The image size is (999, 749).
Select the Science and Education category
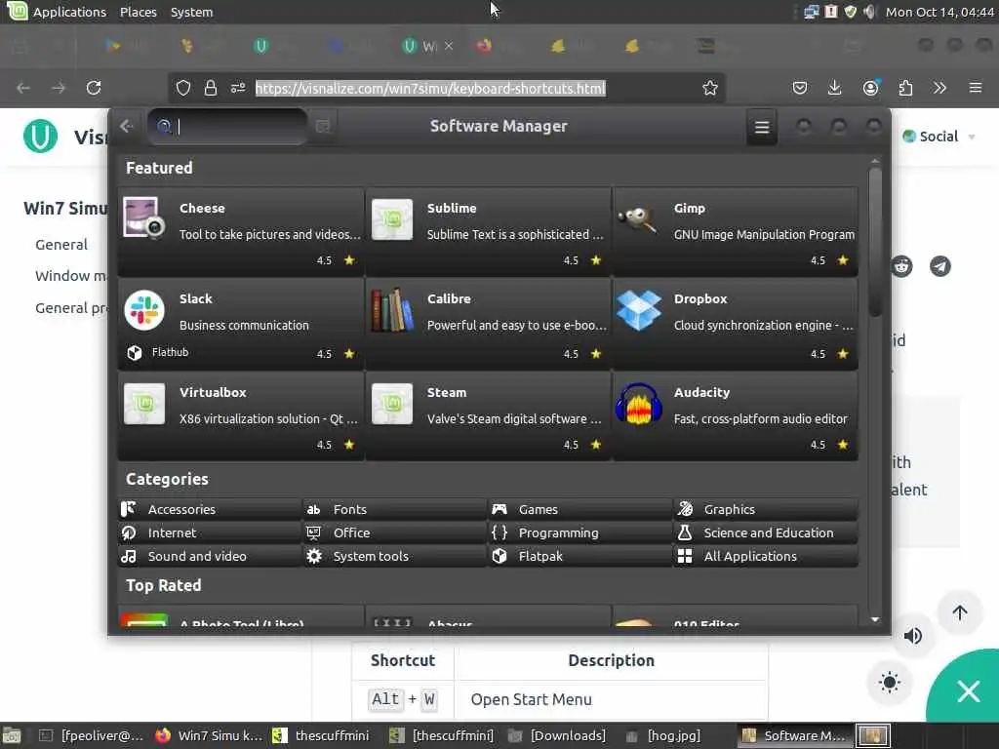pyautogui.click(x=766, y=532)
